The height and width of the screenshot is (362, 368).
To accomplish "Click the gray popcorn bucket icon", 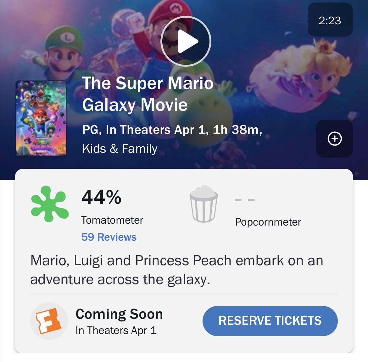I will tap(204, 204).
